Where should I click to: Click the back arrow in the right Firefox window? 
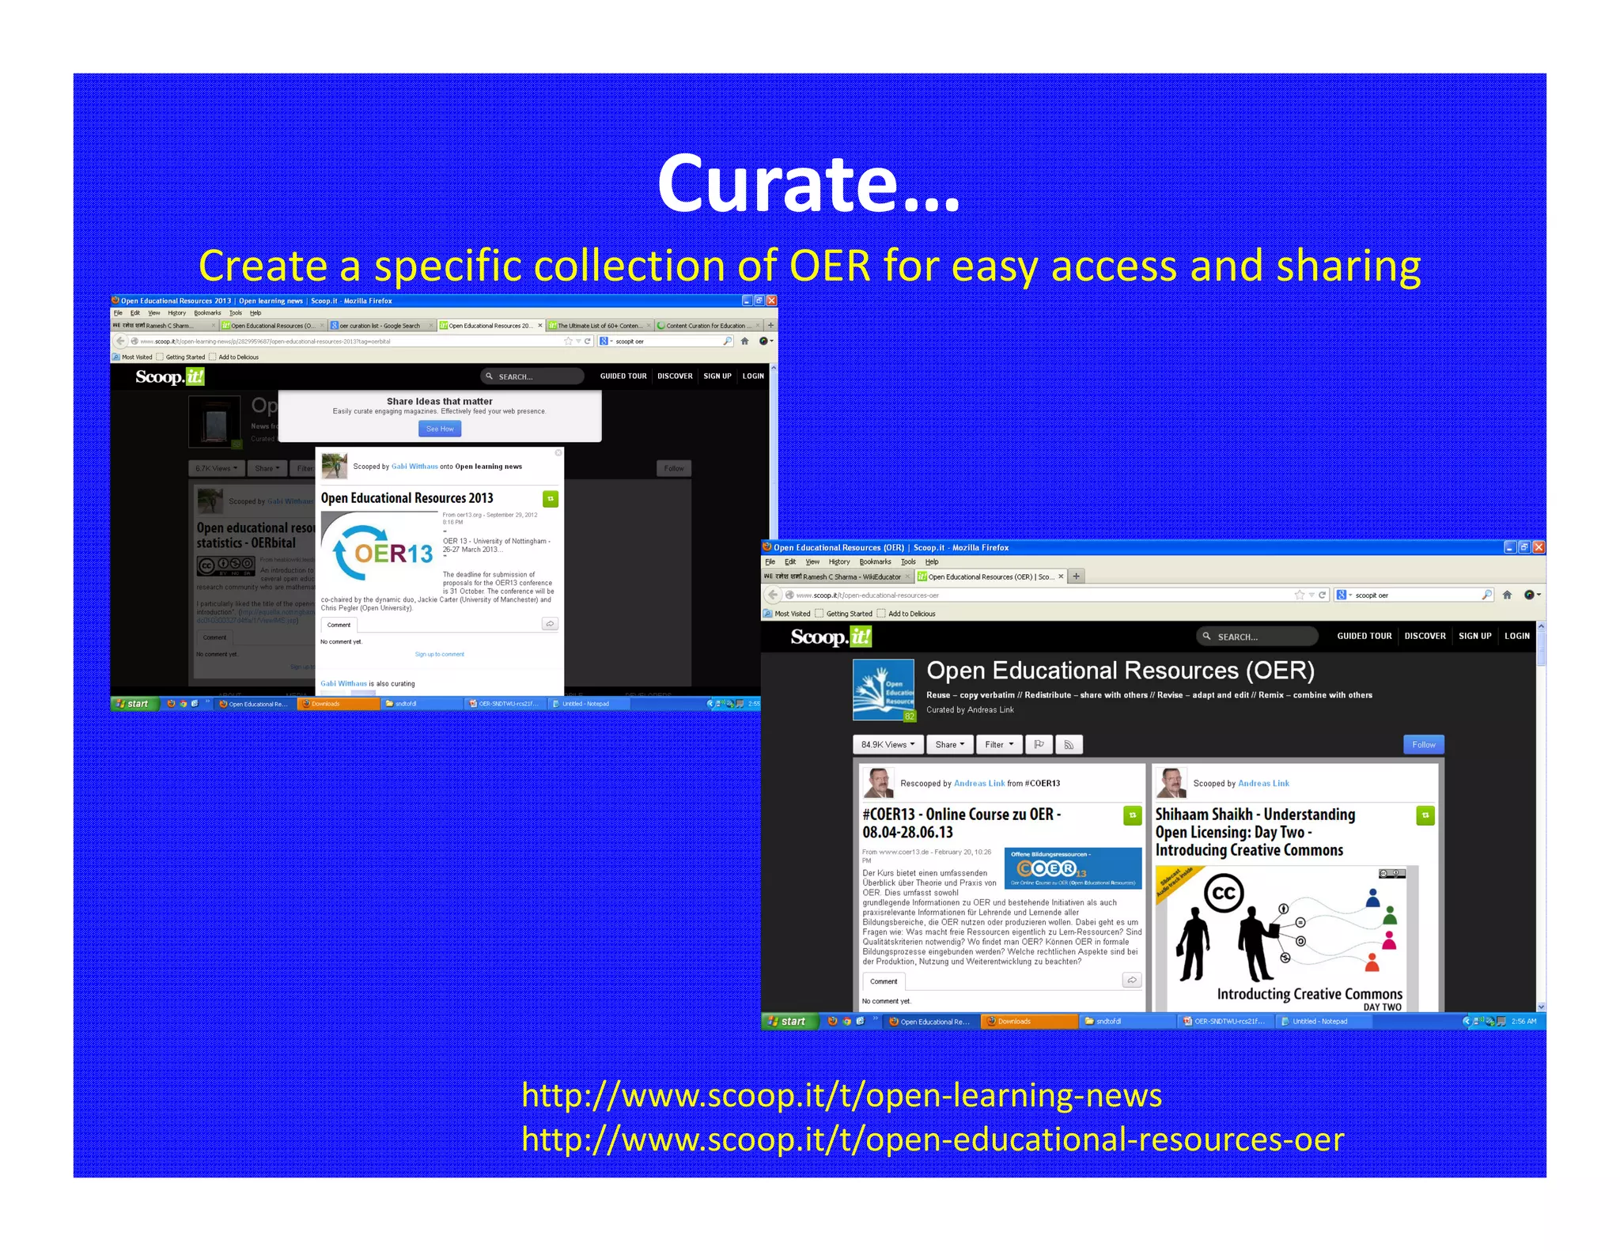773,595
